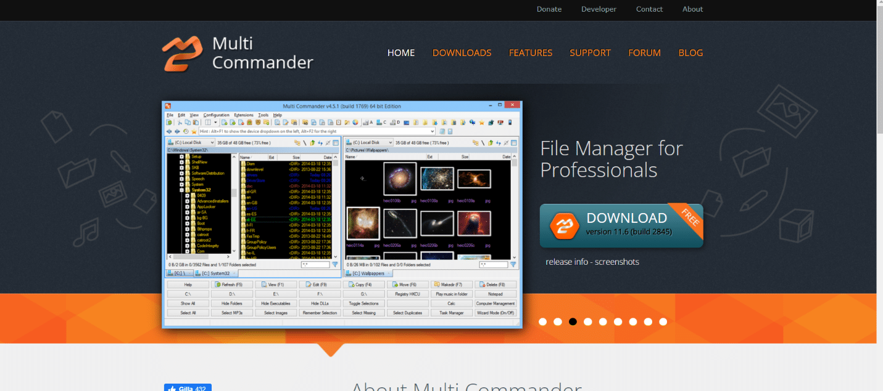
Task: Open the About page link
Action: [x=692, y=9]
